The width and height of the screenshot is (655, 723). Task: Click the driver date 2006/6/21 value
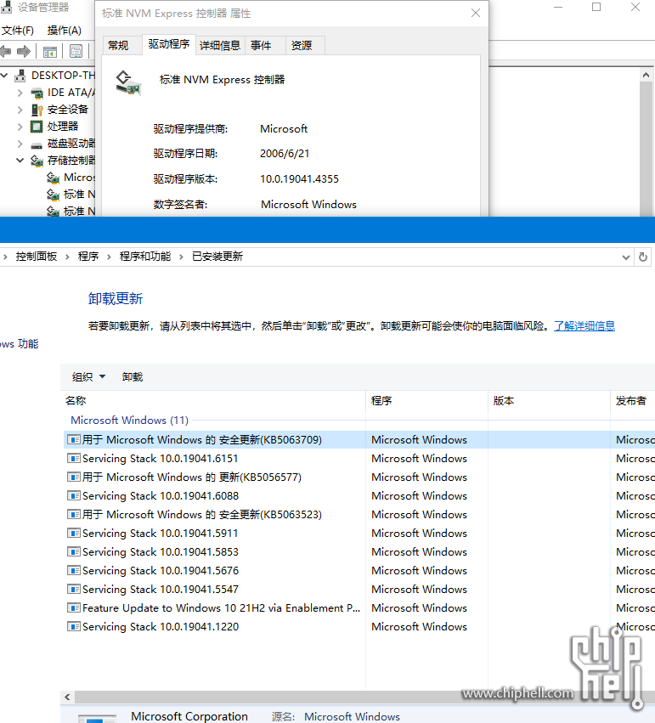[285, 154]
